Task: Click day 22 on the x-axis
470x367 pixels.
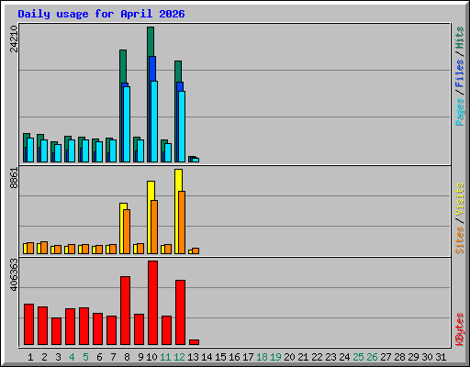Action: pyautogui.click(x=317, y=357)
